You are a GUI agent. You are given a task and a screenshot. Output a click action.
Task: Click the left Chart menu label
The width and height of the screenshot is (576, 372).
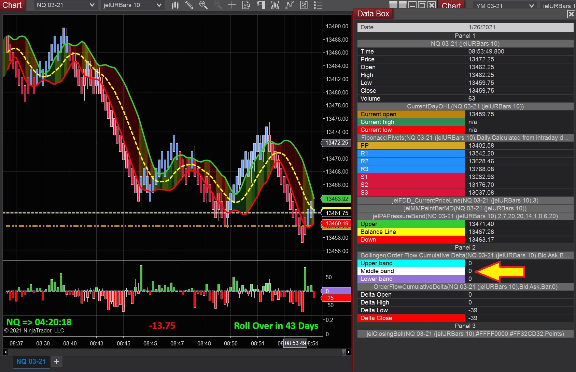(12, 5)
